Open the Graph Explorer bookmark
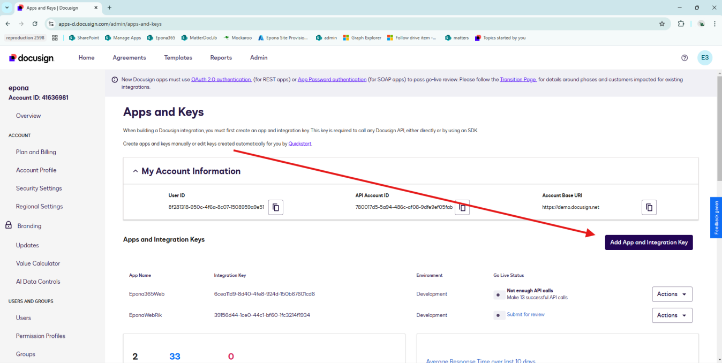722x363 pixels. 363,38
